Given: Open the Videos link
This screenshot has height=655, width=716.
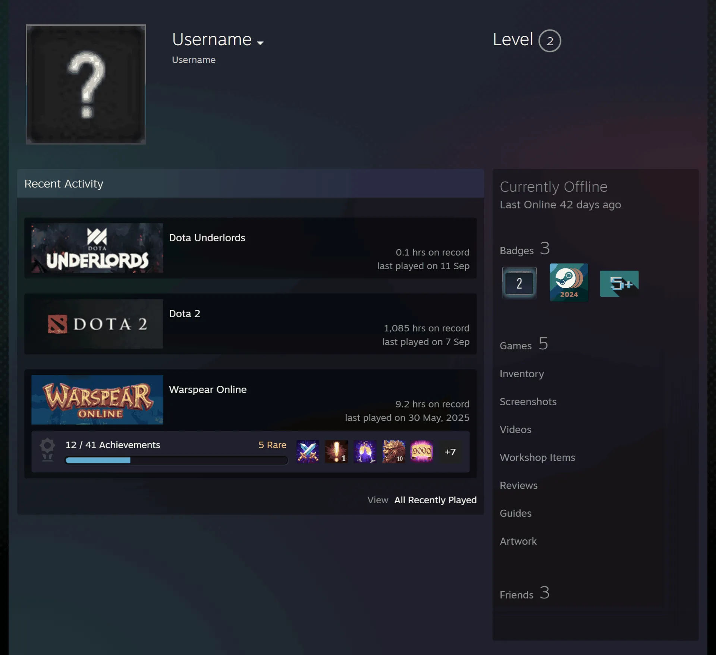Looking at the screenshot, I should 515,429.
